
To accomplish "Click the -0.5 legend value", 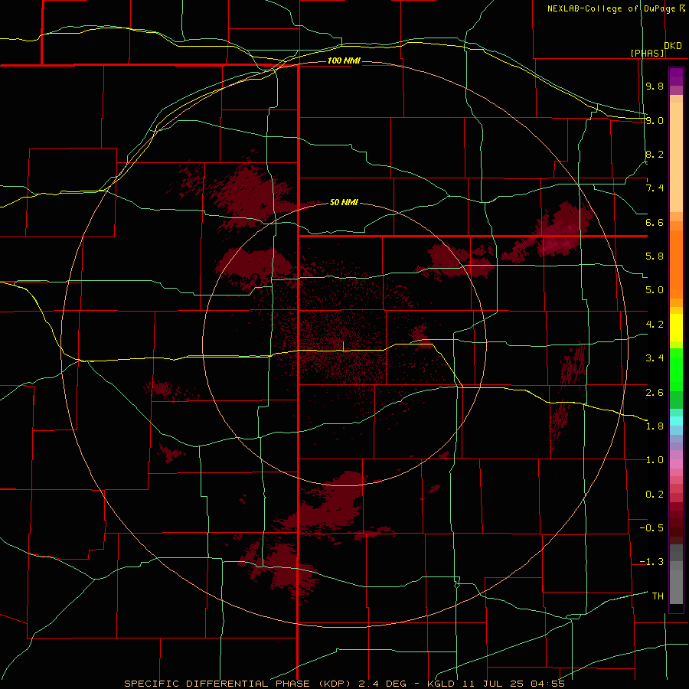I will (x=651, y=528).
